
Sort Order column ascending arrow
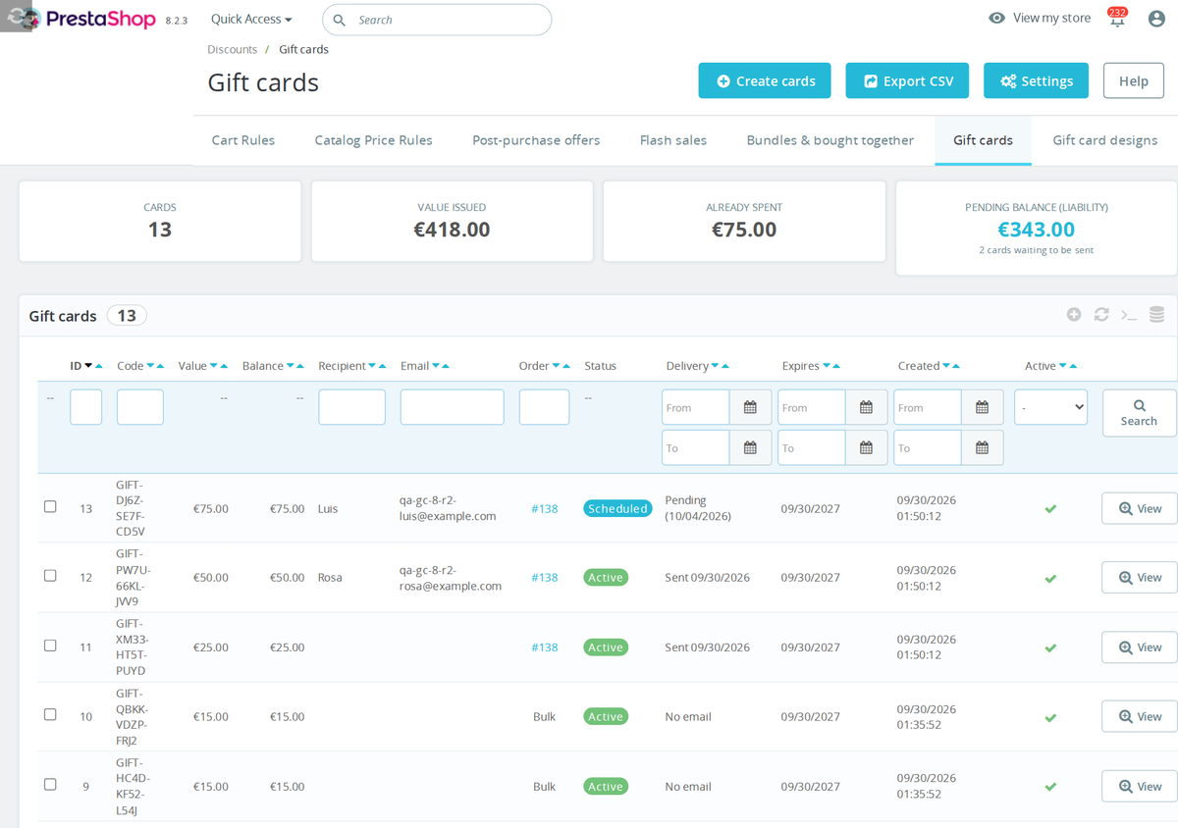pos(566,366)
